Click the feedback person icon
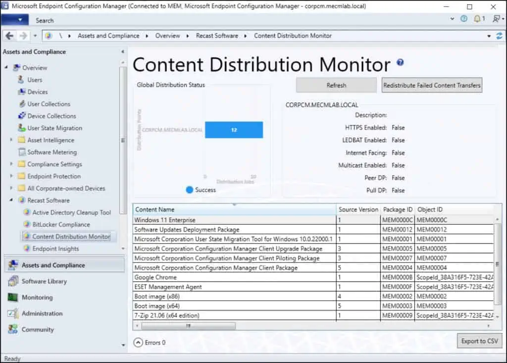507x363 pixels. (x=496, y=19)
